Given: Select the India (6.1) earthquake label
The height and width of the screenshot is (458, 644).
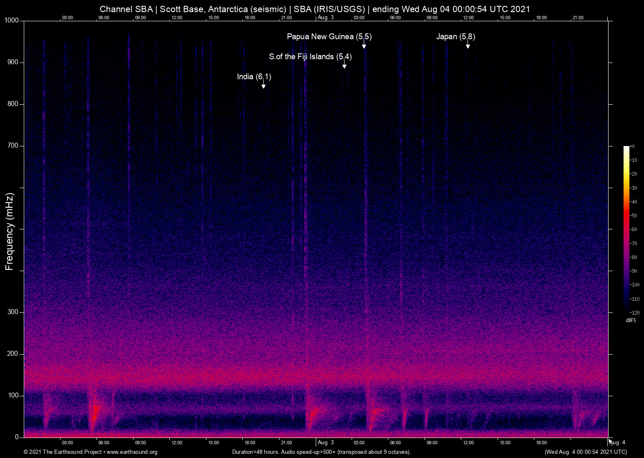Looking at the screenshot, I should click(253, 77).
